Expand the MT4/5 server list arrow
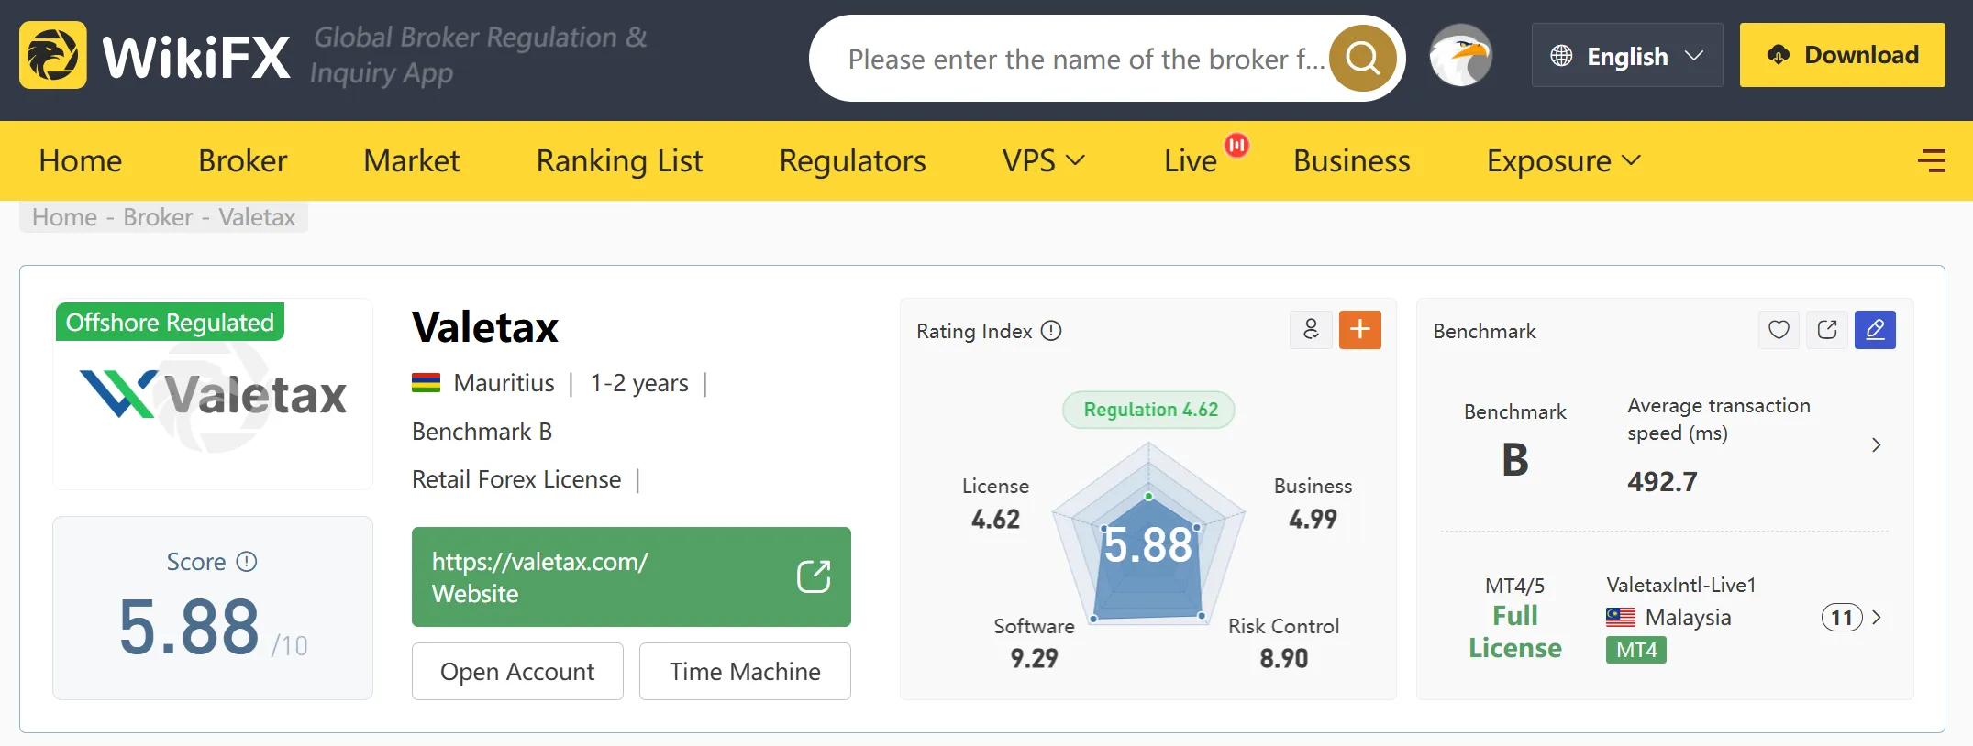The height and width of the screenshot is (746, 1973). [x=1876, y=618]
